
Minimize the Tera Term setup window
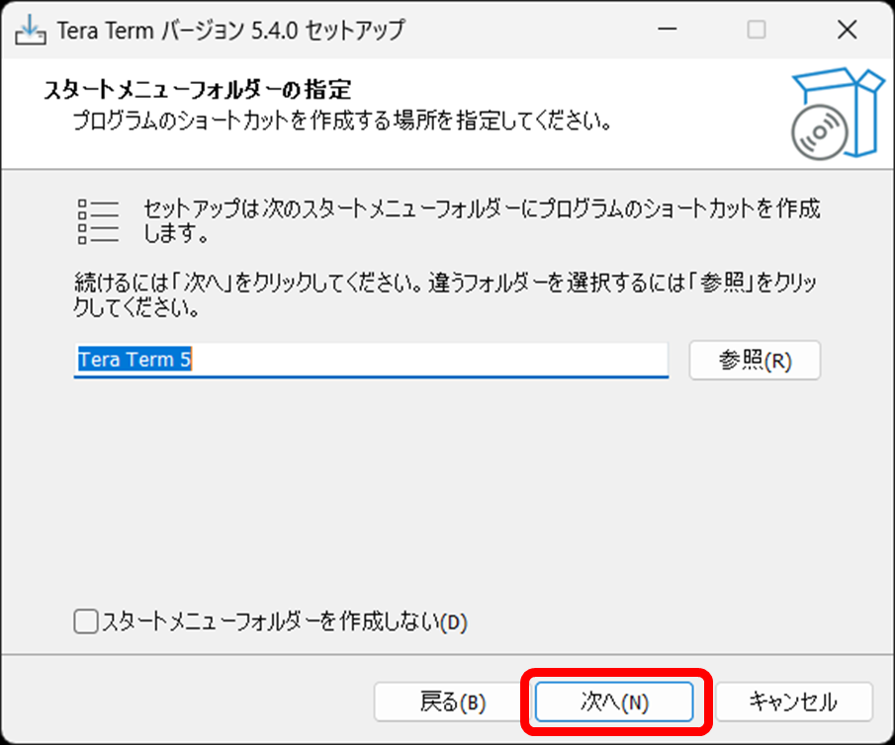click(x=667, y=29)
